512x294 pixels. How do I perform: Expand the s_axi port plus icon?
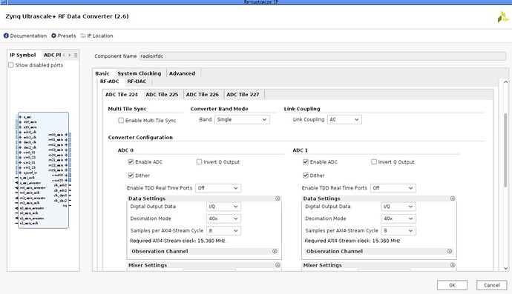[x=20, y=117]
